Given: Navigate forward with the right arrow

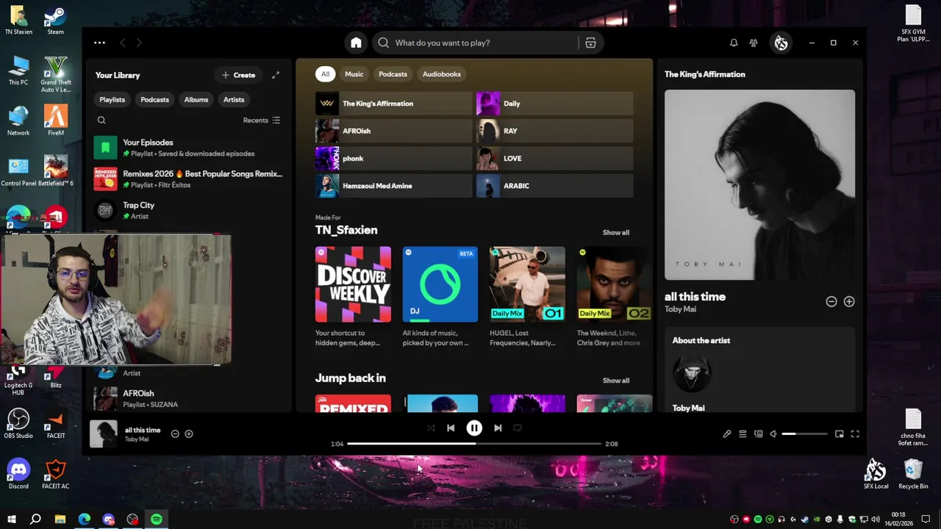Looking at the screenshot, I should [x=139, y=43].
